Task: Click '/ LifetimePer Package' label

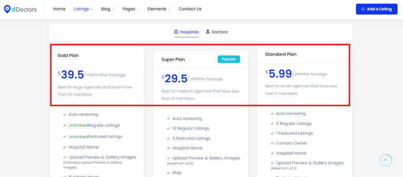Action: [105, 75]
